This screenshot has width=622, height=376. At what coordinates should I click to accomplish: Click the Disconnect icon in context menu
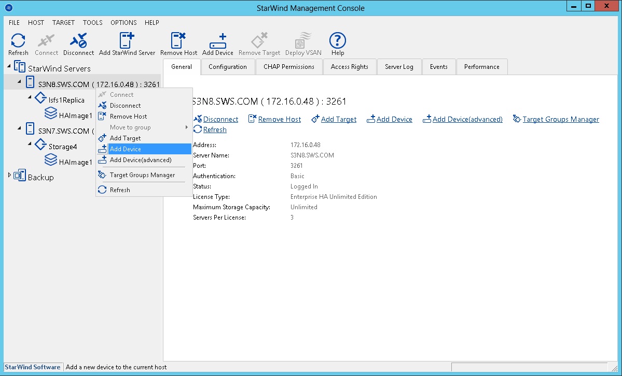pyautogui.click(x=102, y=105)
